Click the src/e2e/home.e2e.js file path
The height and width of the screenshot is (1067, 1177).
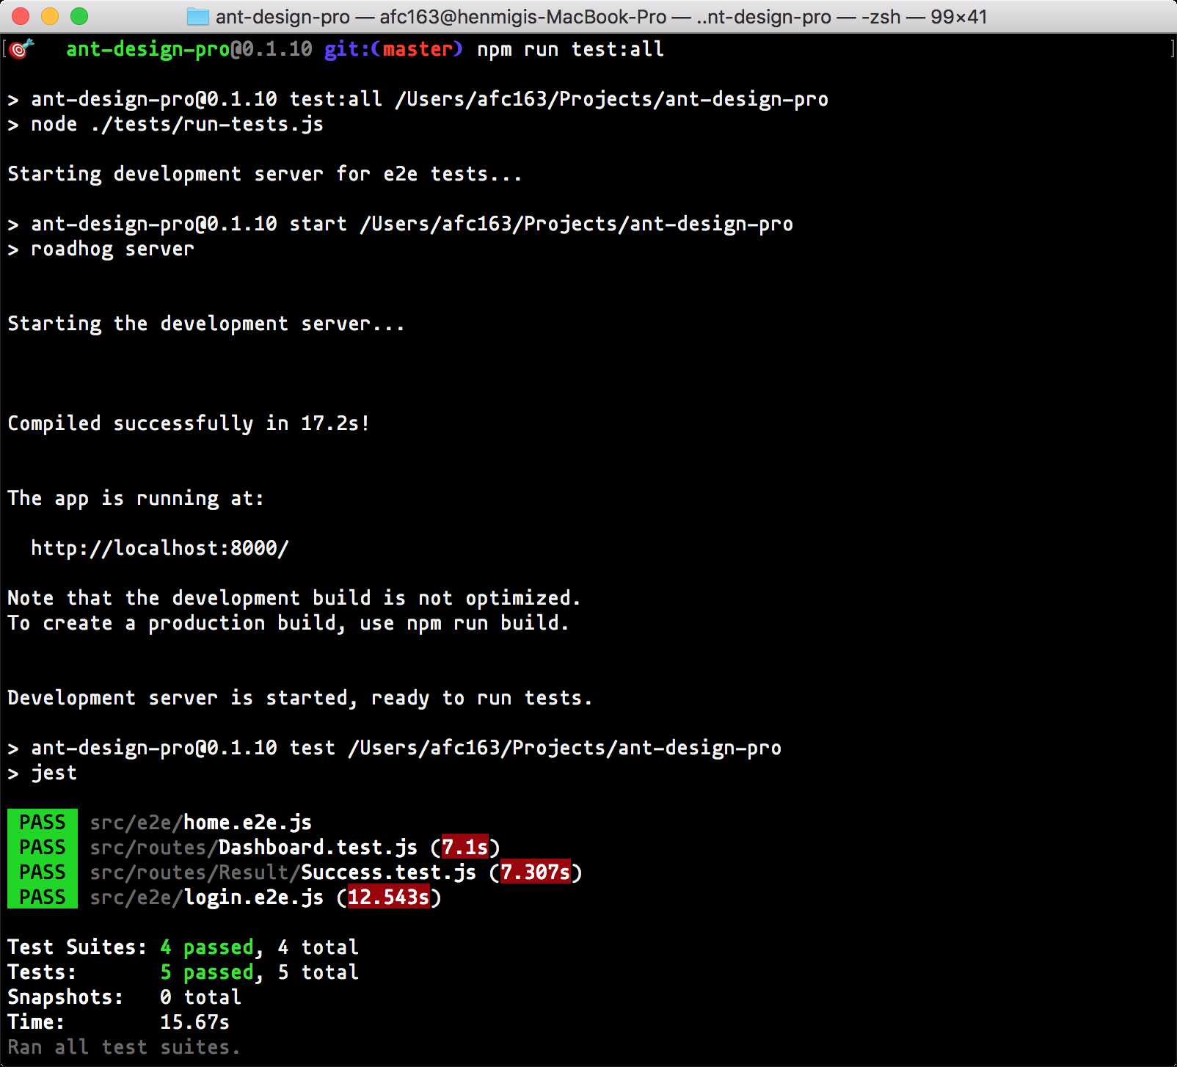(201, 823)
